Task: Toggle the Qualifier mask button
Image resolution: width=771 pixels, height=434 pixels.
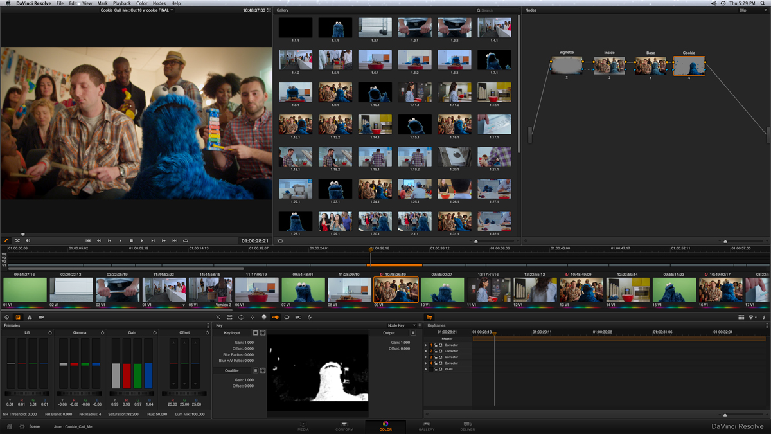Action: pyautogui.click(x=263, y=371)
